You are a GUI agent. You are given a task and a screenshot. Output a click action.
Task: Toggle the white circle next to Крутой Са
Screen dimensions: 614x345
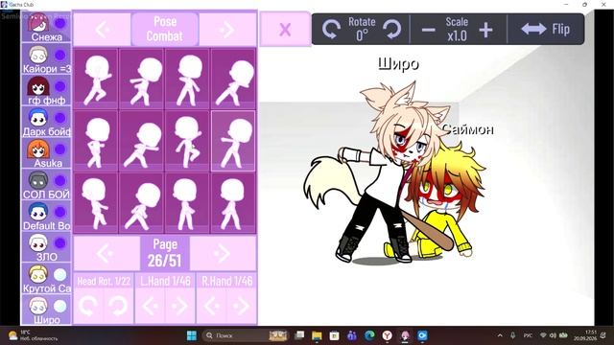click(x=59, y=275)
